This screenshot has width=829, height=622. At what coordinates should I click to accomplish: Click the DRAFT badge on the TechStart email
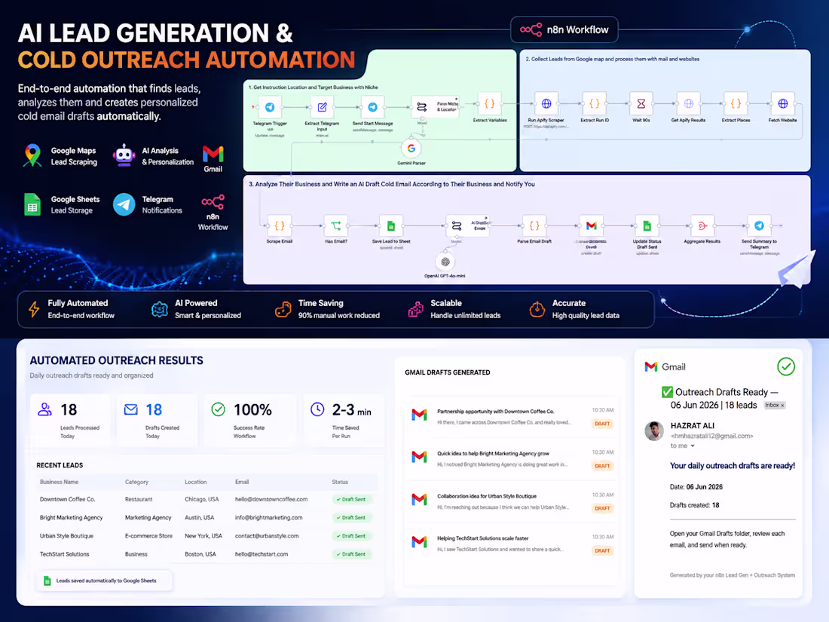click(602, 550)
